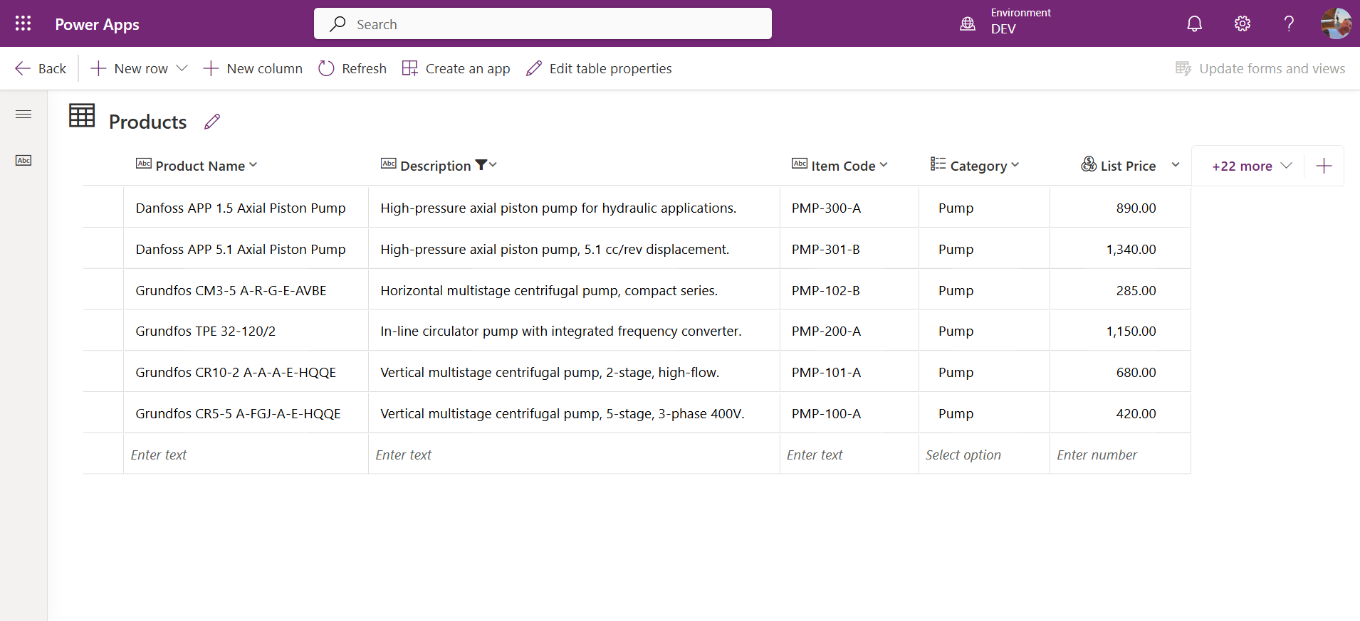Viewport: 1360px width, 621px height.
Task: Open Edit table properties
Action: pos(599,68)
